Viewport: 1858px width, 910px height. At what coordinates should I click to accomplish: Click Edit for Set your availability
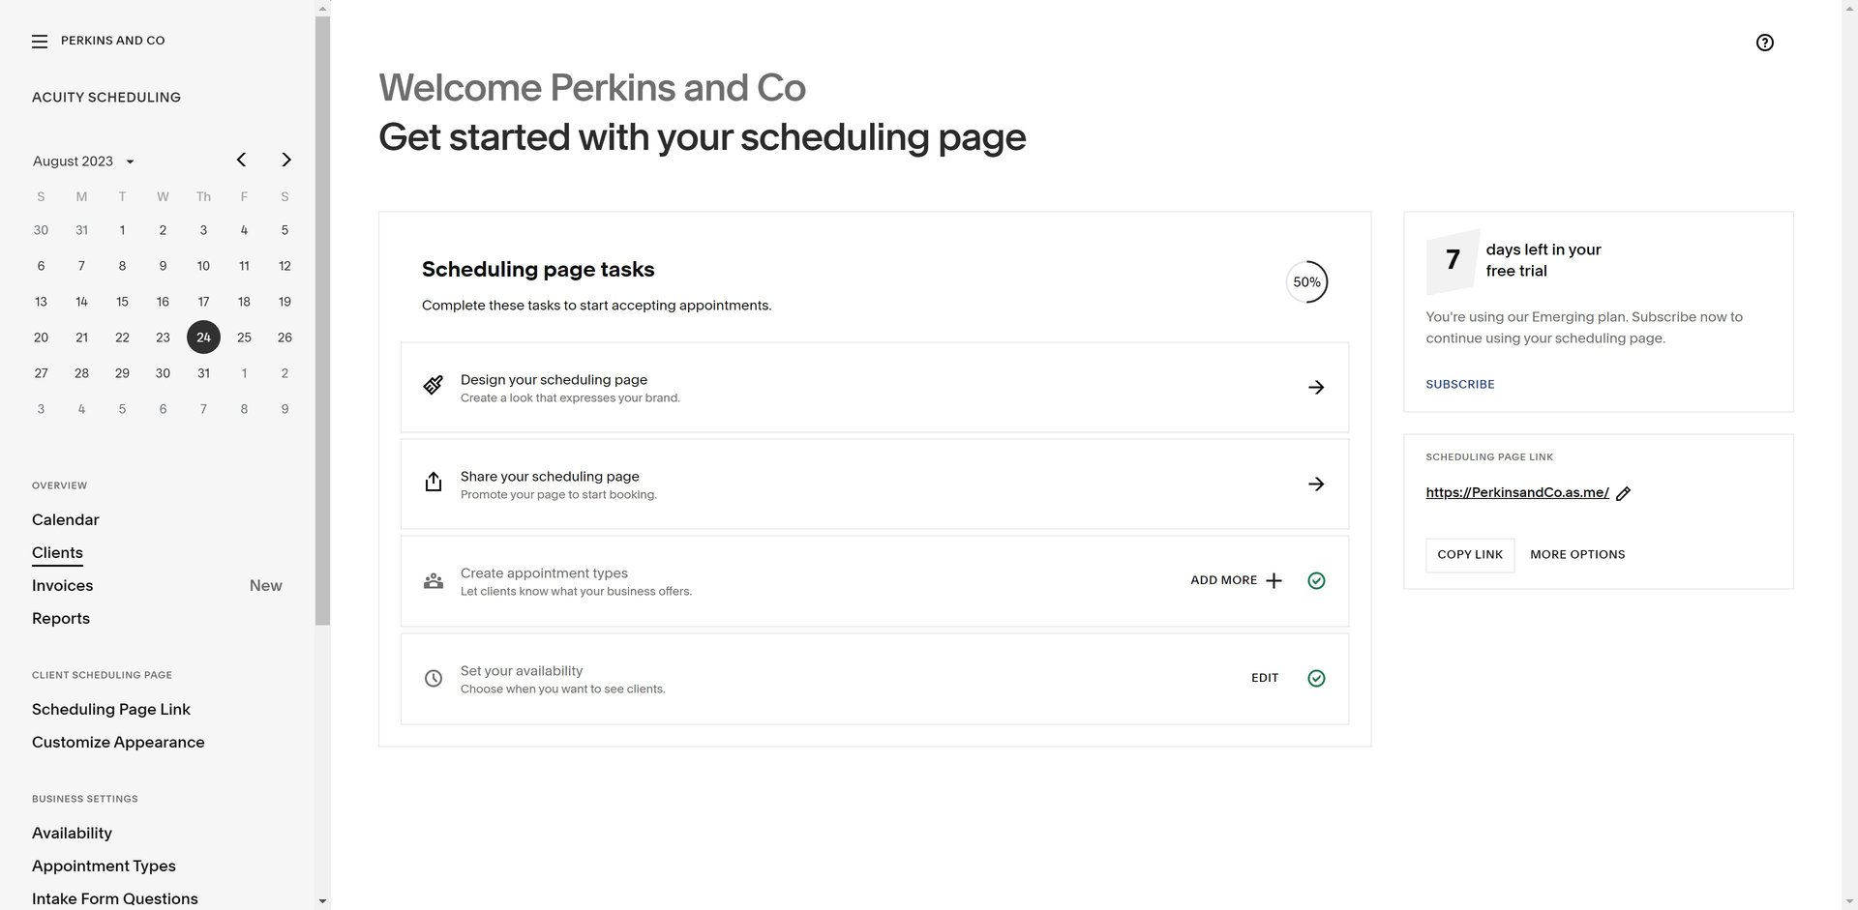point(1264,678)
